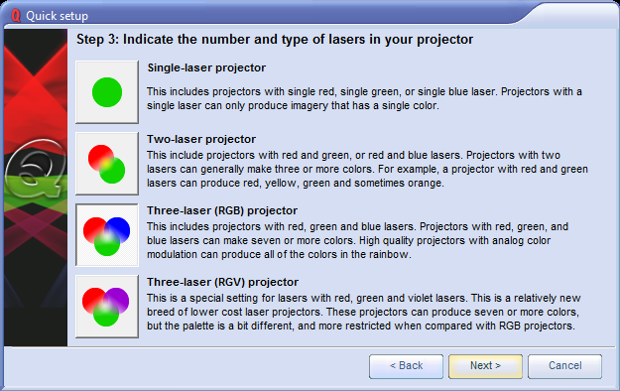Select the RGV projector icon with violet circle
Viewport: 620px width, 391px height.
click(x=107, y=307)
